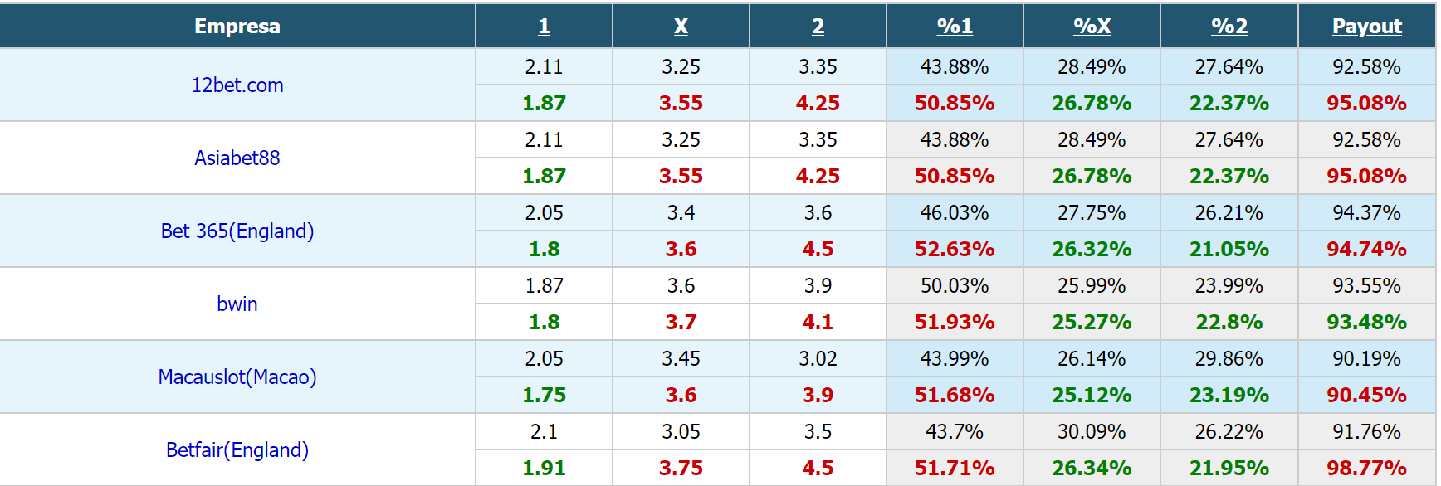Click Macauslot's 1.75 home odds cell
This screenshot has height=486, width=1441.
[x=544, y=395]
